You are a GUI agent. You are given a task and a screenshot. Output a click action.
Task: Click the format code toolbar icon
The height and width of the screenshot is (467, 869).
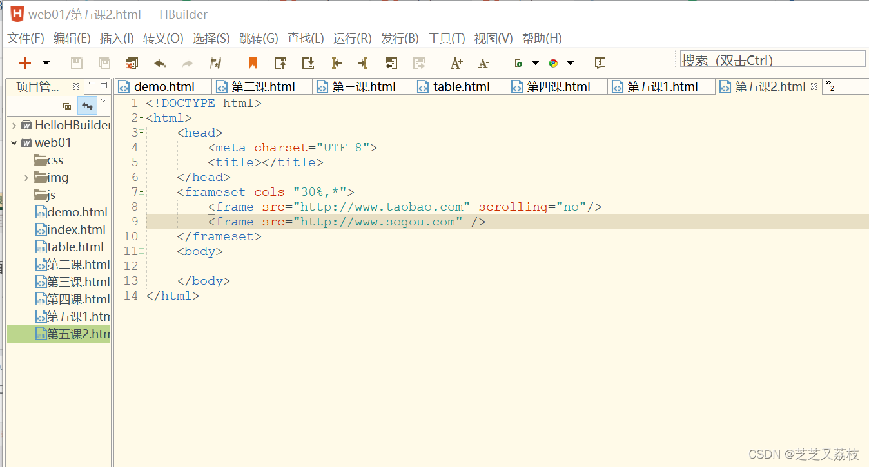(215, 62)
